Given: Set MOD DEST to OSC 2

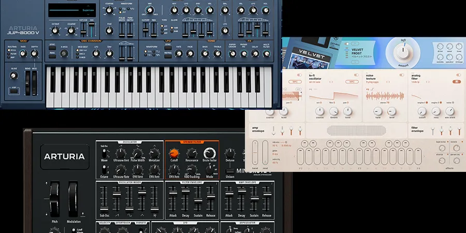Looking at the screenshot, I should [x=77, y=54].
